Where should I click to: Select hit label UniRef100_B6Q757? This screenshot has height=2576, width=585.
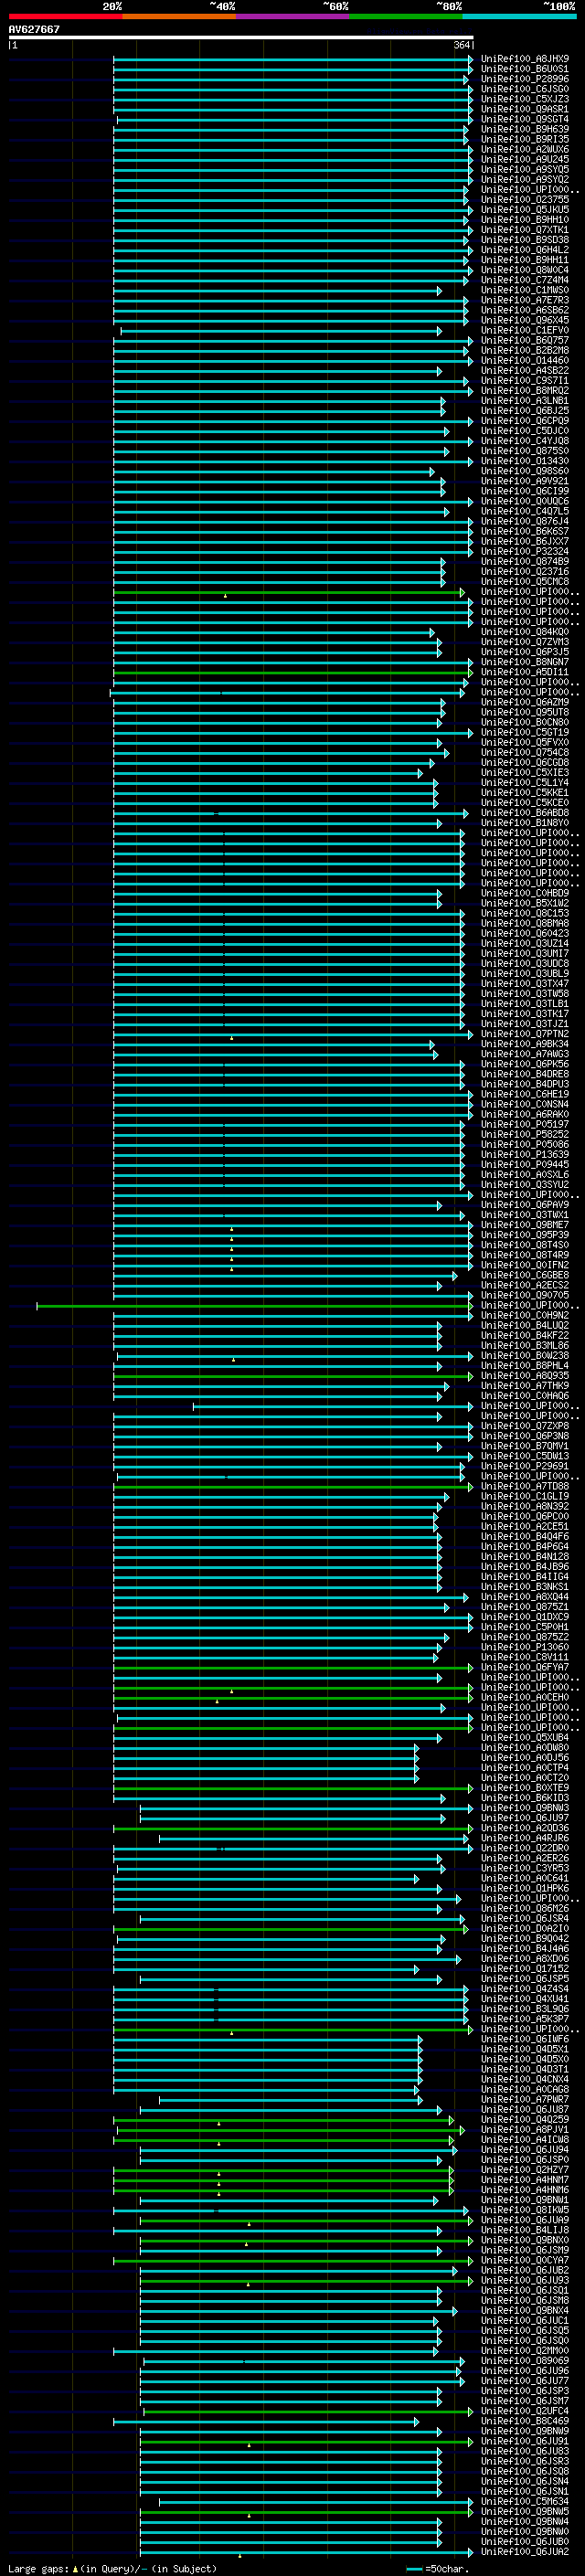coord(525,340)
